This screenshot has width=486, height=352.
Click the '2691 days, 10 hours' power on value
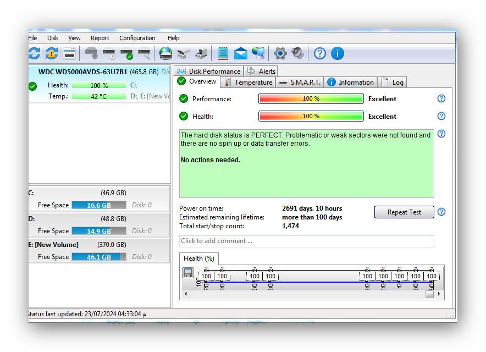(312, 208)
